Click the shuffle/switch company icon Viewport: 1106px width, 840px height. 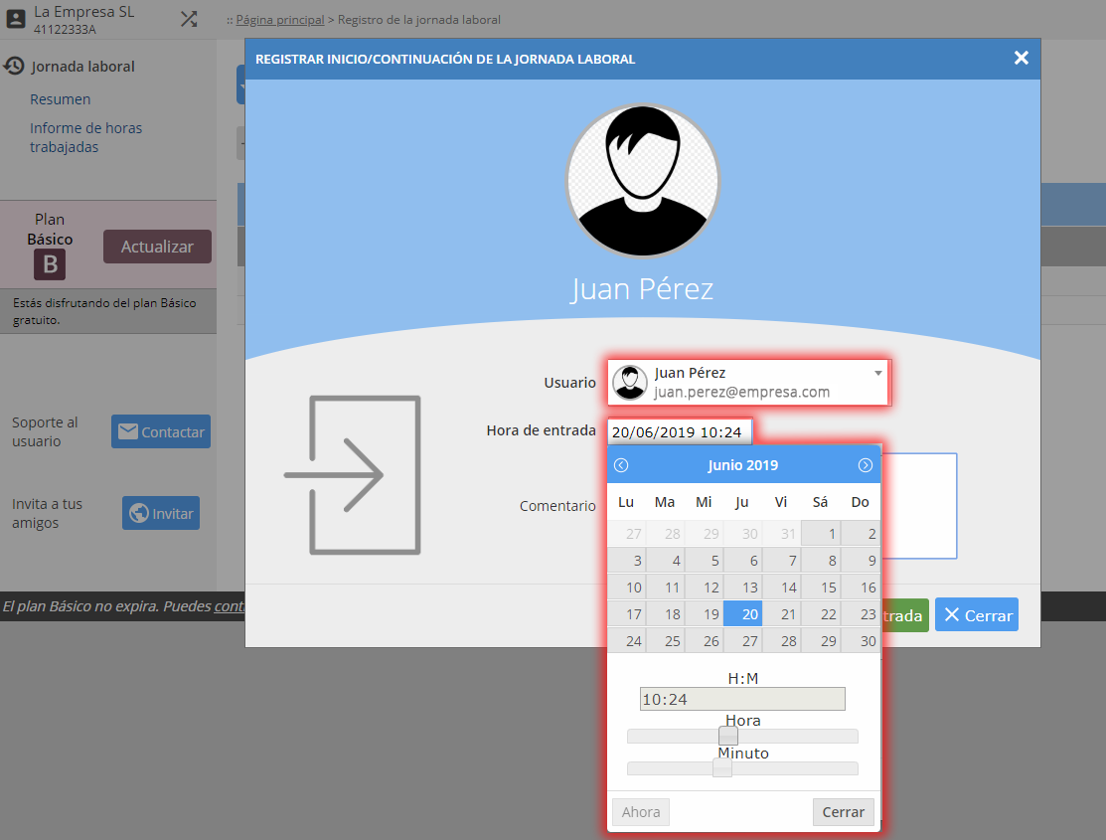click(x=189, y=19)
